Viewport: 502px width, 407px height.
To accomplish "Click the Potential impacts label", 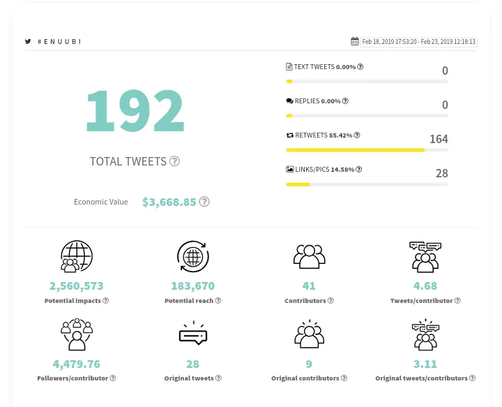I will (x=73, y=301).
